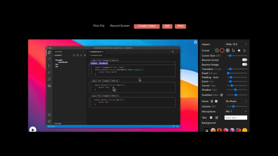Screen dimensions: 278x156
Task: Click the Transition slider
Action: [237, 69]
